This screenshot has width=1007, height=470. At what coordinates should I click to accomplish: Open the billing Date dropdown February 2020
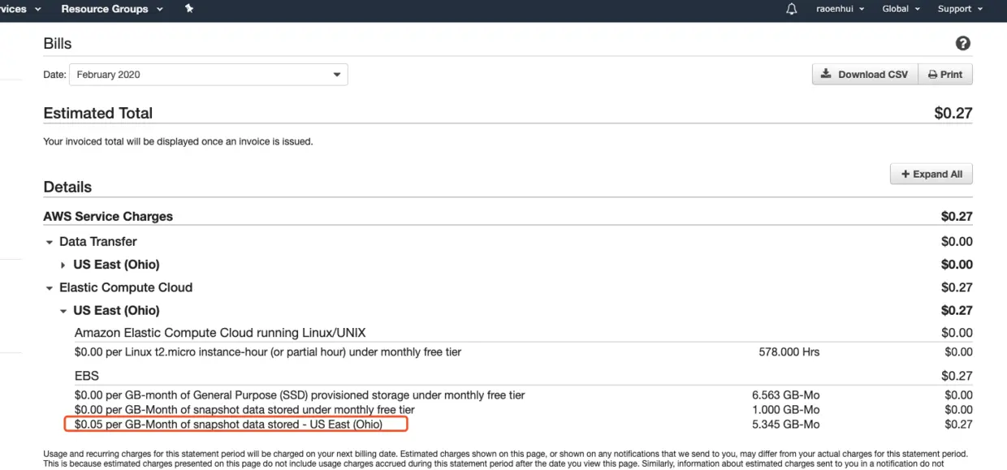pos(209,75)
